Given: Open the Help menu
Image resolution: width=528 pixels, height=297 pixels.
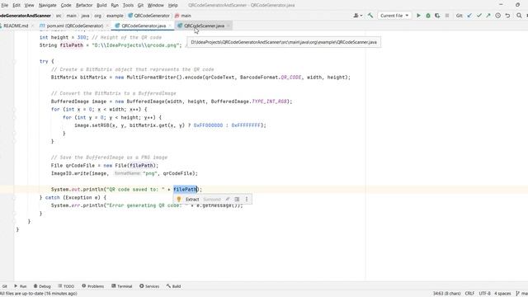Looking at the screenshot, I should point(172,5).
